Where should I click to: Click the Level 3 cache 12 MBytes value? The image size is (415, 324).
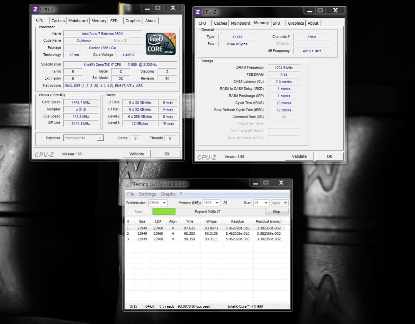point(140,124)
